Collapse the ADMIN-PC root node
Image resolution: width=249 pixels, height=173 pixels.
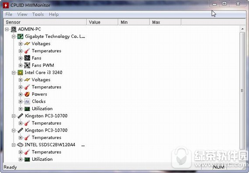pyautogui.click(x=7, y=29)
